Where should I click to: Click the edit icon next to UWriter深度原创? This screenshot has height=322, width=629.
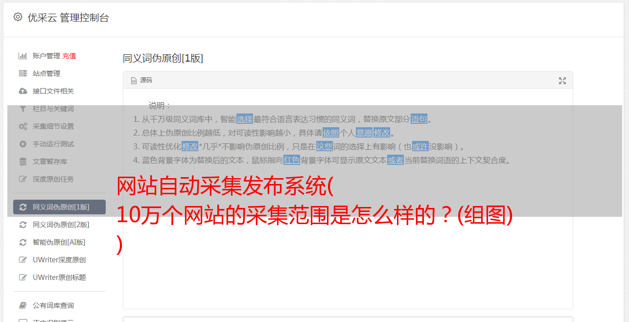click(23, 260)
